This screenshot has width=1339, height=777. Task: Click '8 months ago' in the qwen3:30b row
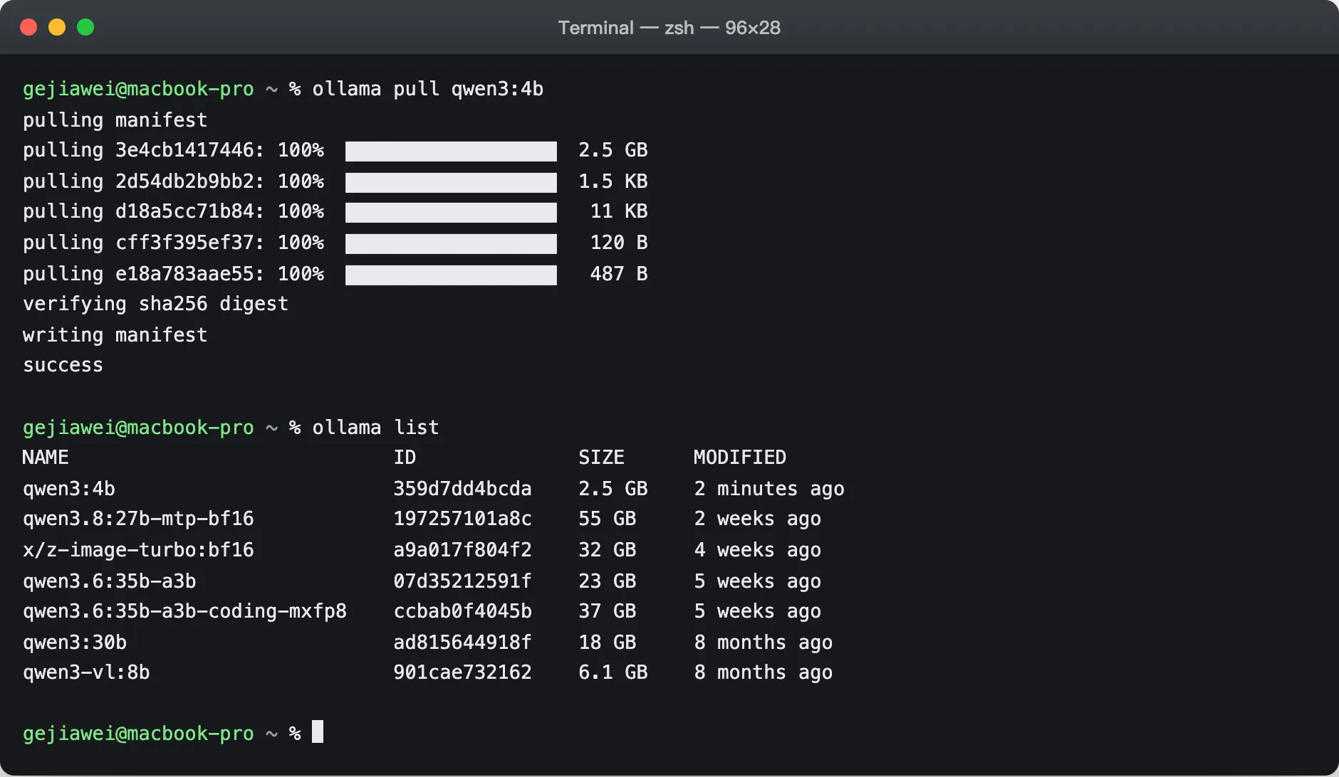[x=763, y=643]
